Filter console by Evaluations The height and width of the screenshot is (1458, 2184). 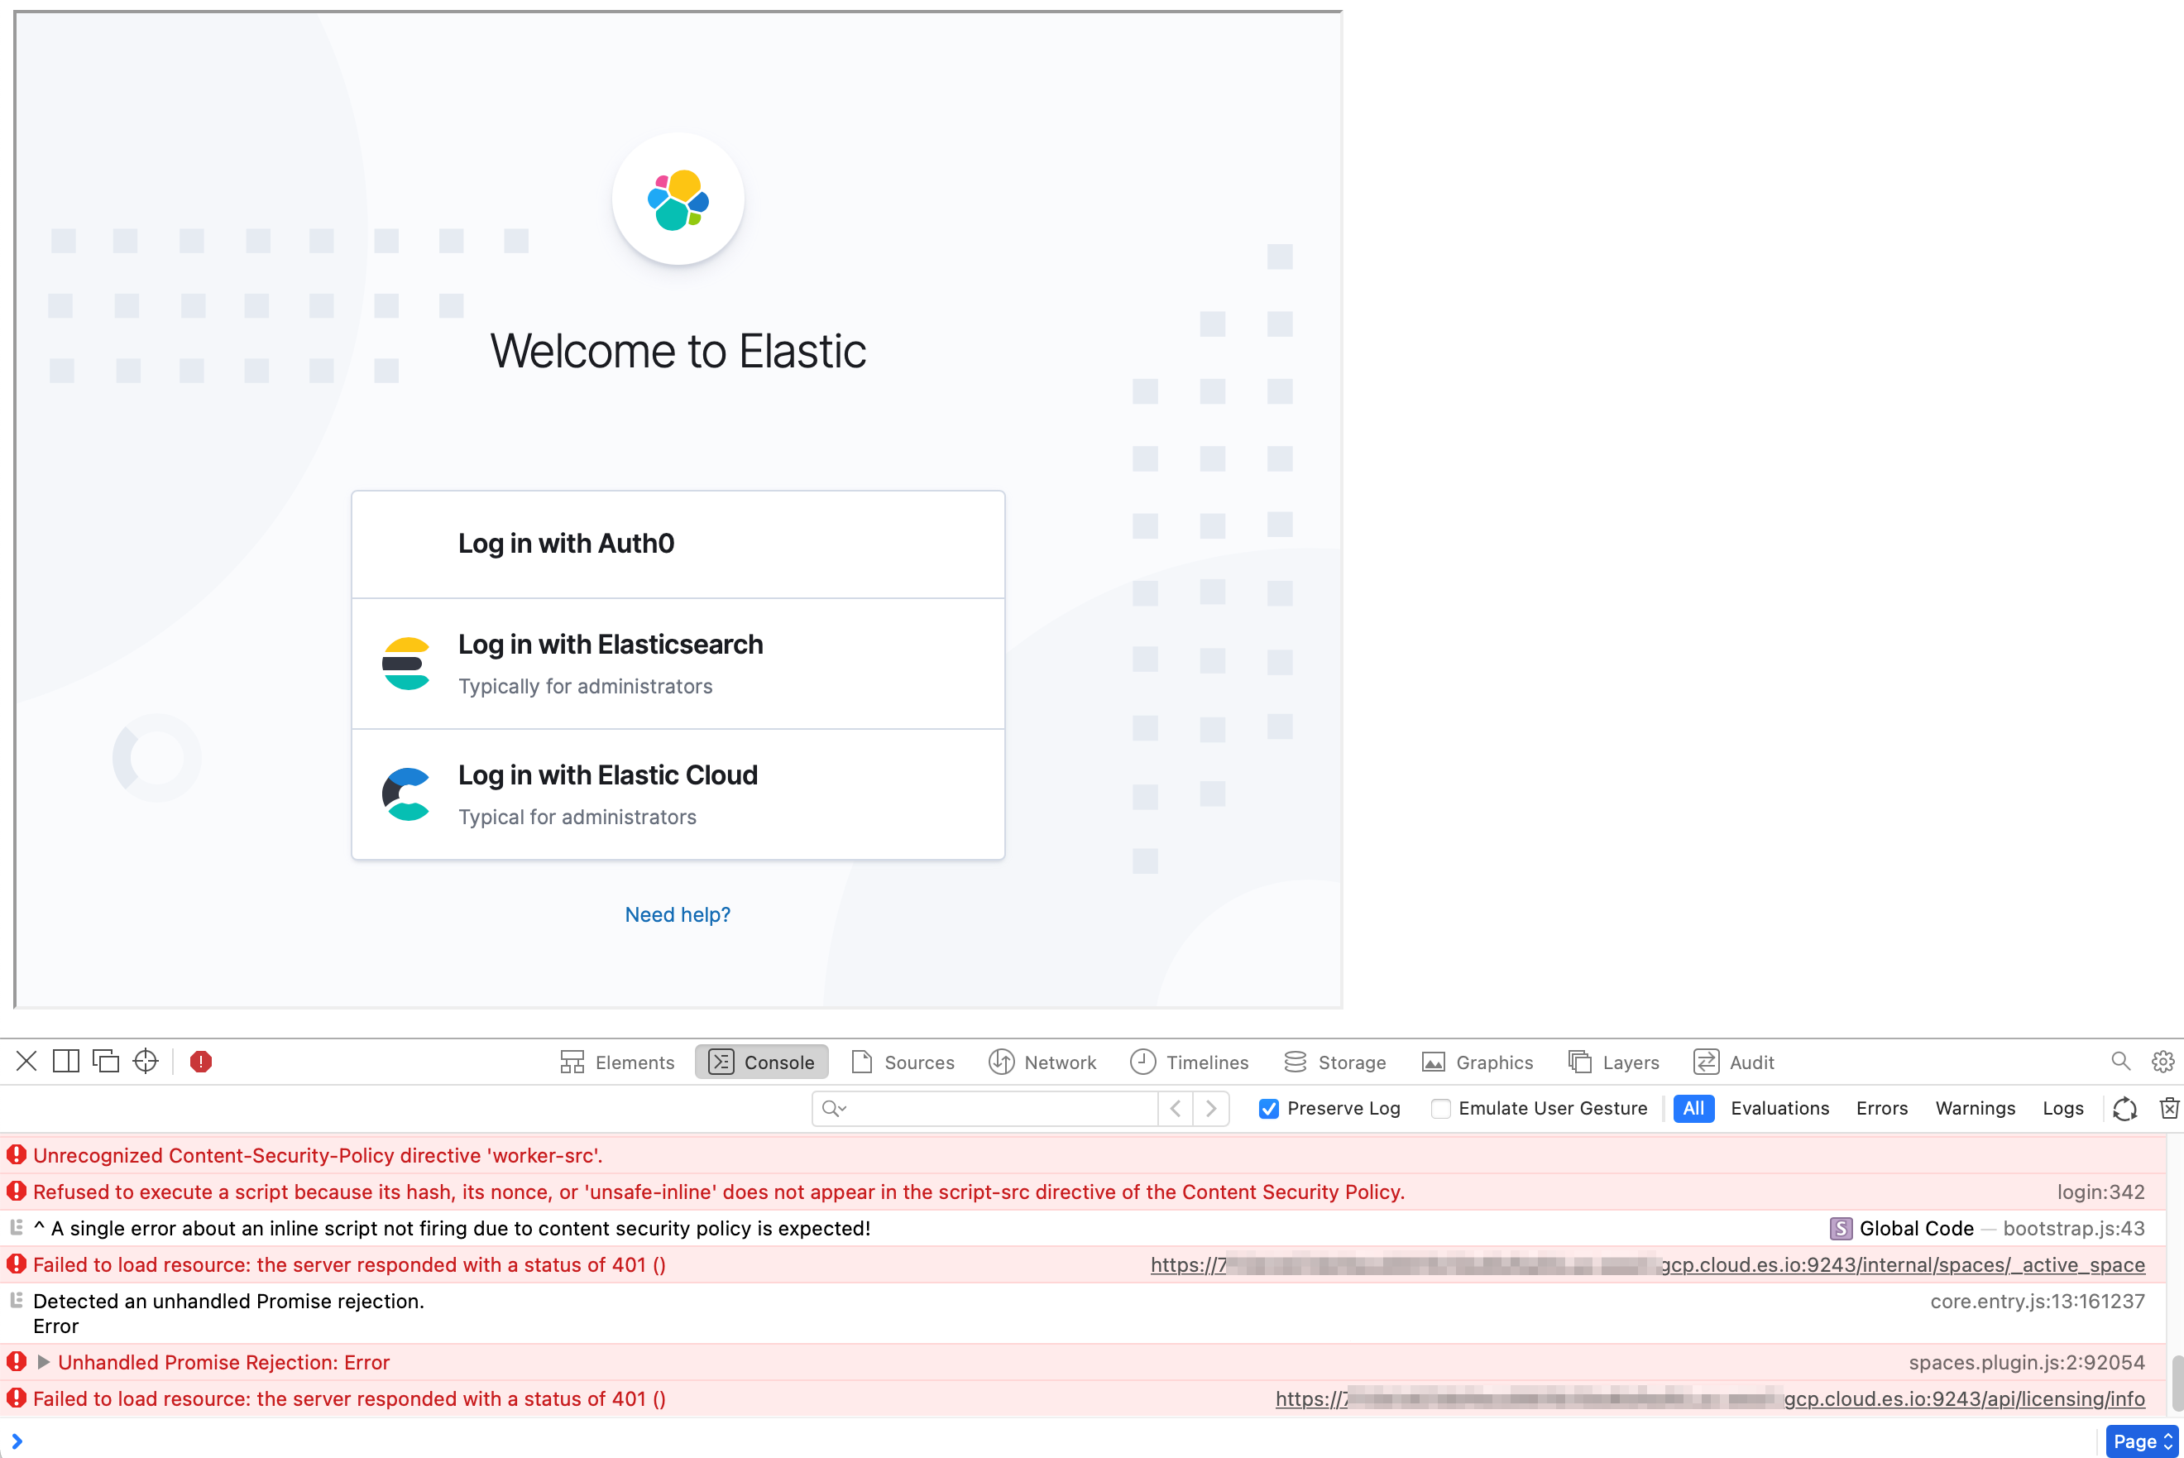click(1779, 1108)
